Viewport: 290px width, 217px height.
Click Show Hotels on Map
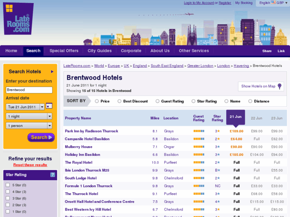(261, 86)
